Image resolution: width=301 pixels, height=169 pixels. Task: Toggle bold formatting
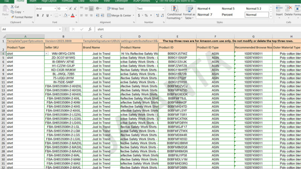38,15
